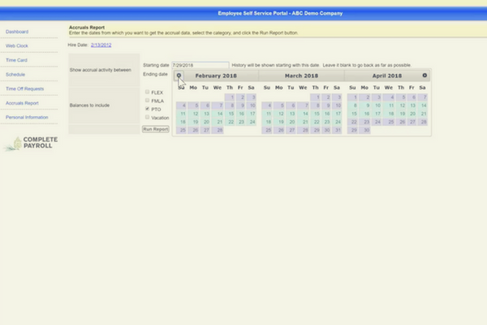Open the hire date 2/13/2012 link
This screenshot has width=487, height=325.
[x=101, y=45]
